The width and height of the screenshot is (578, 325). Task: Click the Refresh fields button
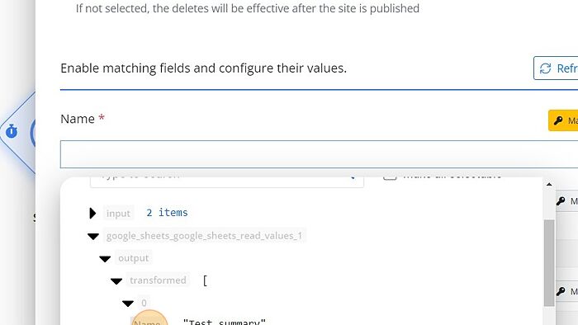point(556,68)
